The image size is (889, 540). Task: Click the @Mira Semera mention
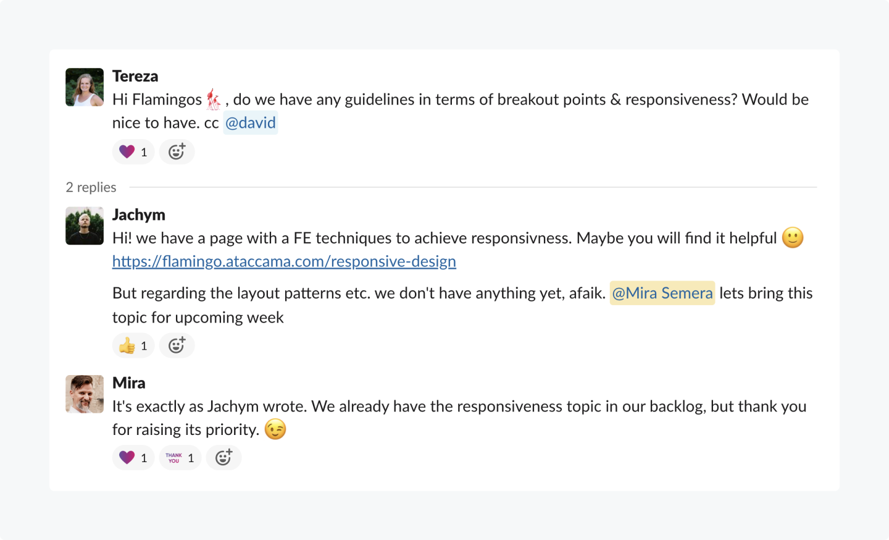click(662, 293)
